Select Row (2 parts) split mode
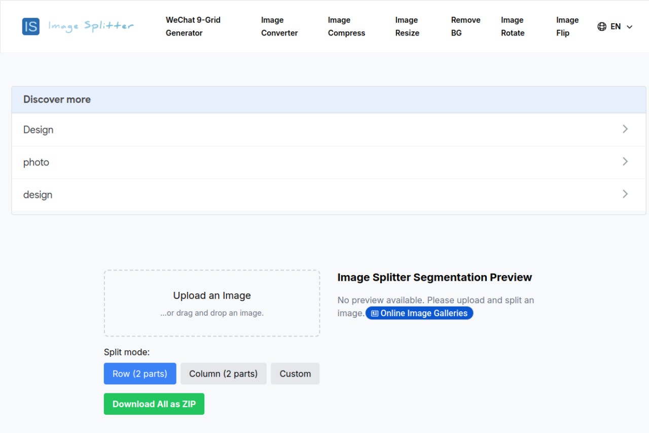This screenshot has height=433, width=649. click(x=140, y=374)
